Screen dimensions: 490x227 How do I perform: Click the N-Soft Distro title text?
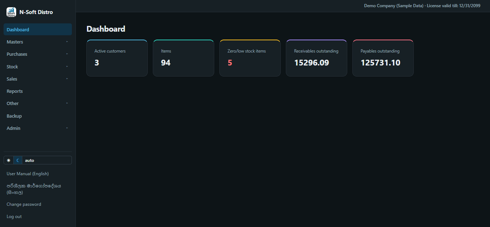click(x=36, y=12)
